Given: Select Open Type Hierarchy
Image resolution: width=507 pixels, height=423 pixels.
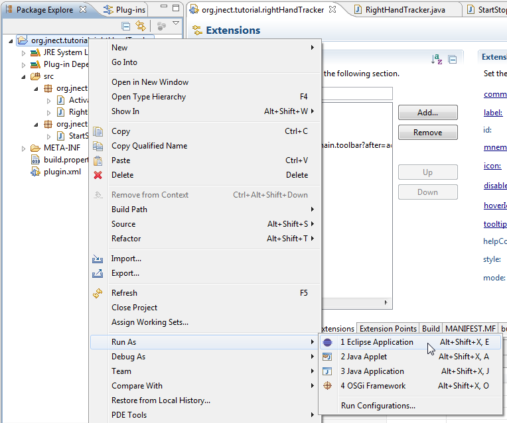Looking at the screenshot, I should coord(205,97).
